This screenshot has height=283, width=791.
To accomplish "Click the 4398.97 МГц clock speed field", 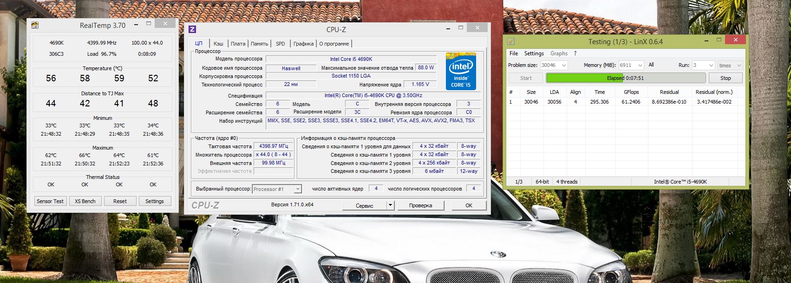I will pyautogui.click(x=274, y=146).
